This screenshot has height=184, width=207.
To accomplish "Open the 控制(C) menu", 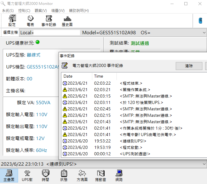I will [24, 11].
